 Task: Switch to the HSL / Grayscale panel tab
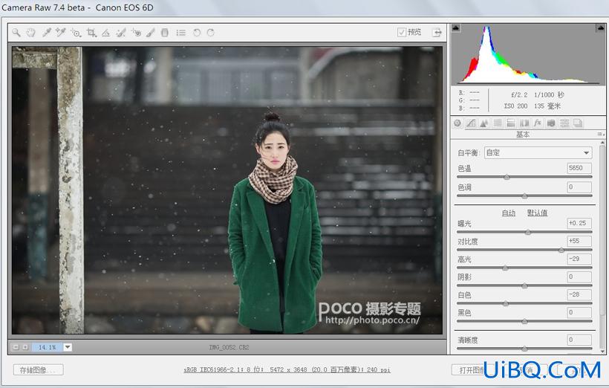[x=498, y=123]
